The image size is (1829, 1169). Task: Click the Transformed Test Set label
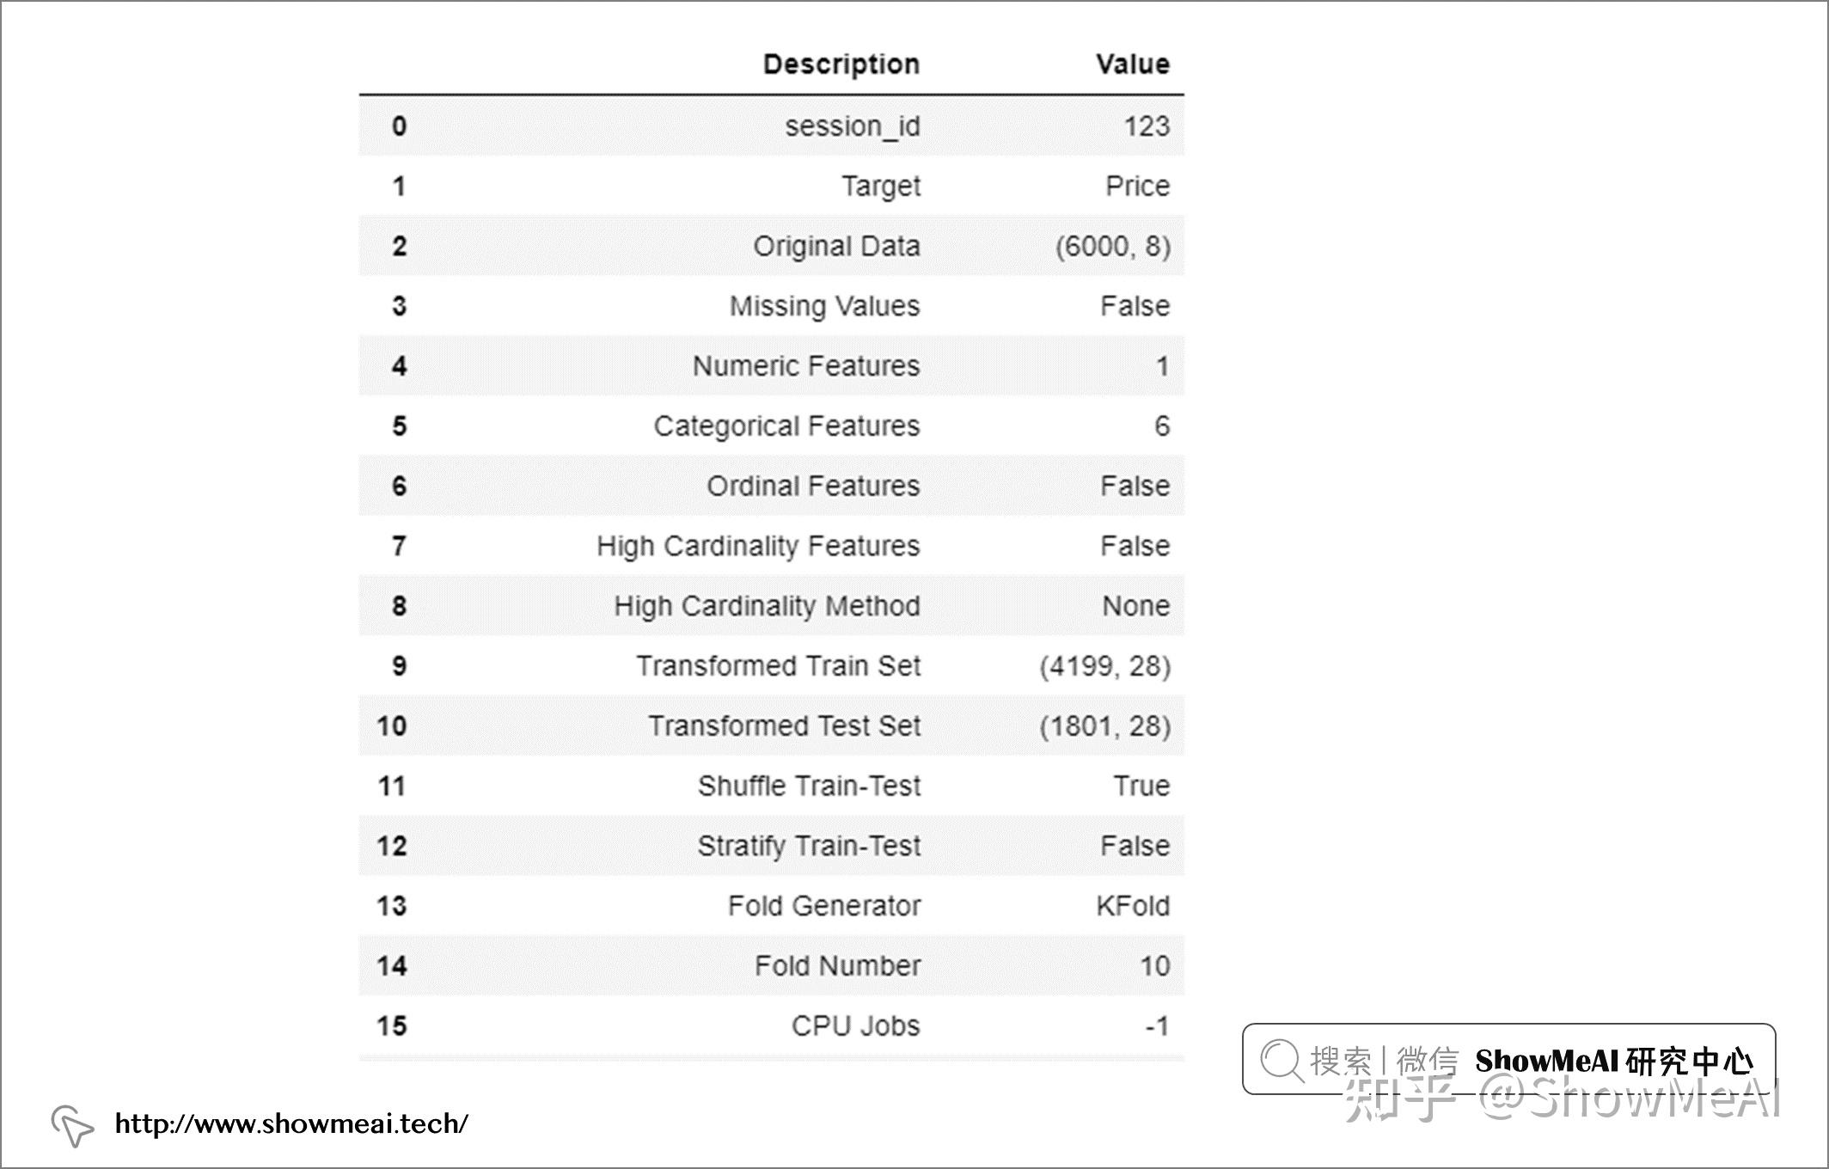[784, 726]
